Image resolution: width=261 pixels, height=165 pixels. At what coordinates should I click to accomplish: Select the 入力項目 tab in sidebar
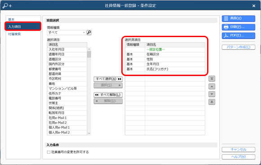click(23, 26)
